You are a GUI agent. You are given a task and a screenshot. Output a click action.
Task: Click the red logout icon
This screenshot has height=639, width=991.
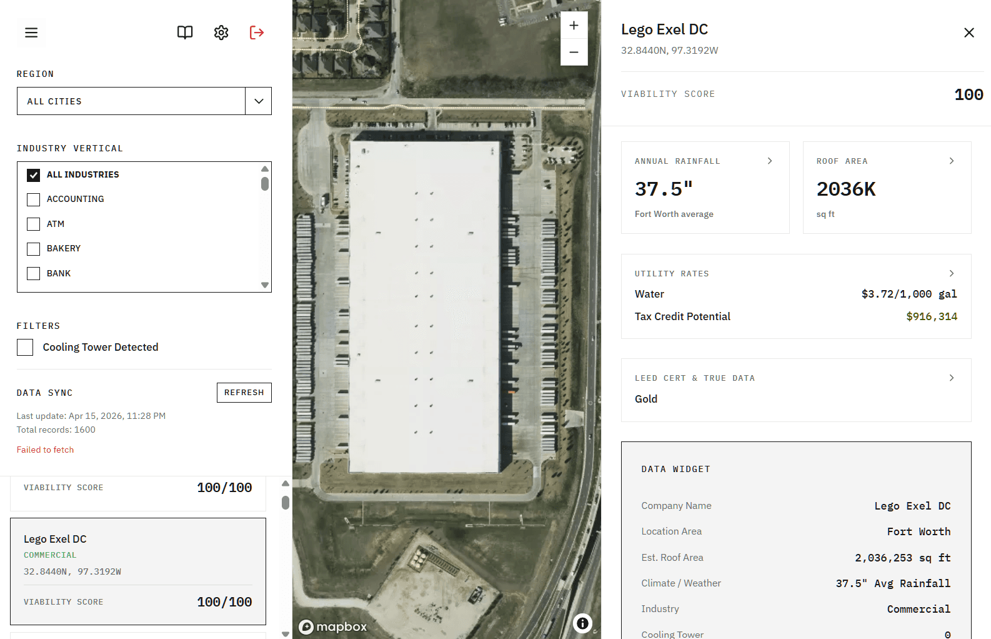point(257,33)
